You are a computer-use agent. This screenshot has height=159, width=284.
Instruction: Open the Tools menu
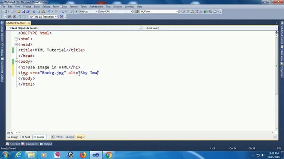pyautogui.click(x=83, y=7)
